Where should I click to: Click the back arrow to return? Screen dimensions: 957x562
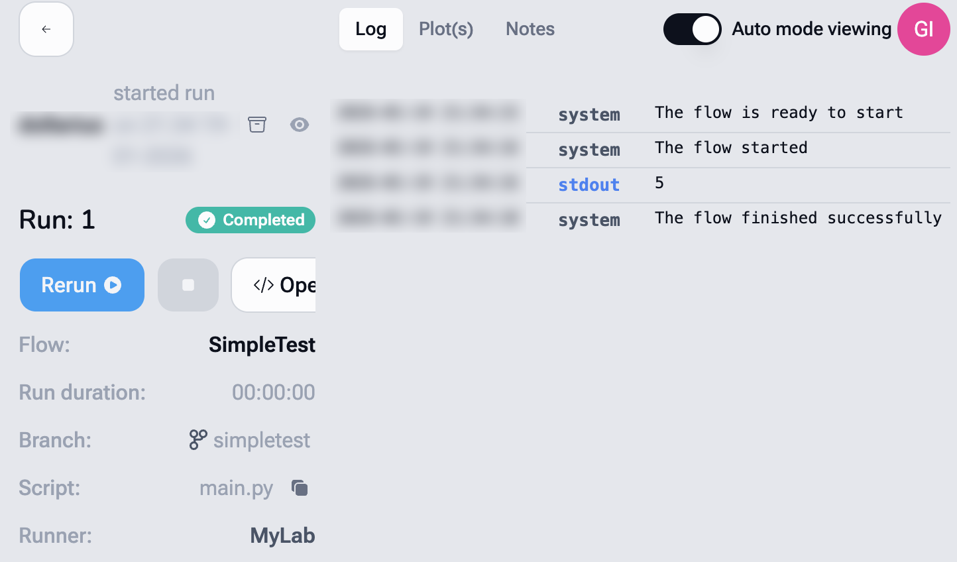46,29
